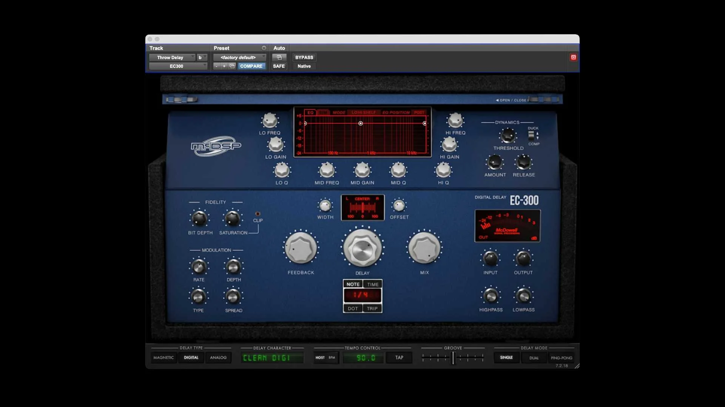
Task: Expand the EC300 plug-in selector
Action: click(x=178, y=66)
